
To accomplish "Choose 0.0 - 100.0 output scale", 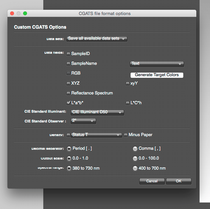I will point(135,159).
